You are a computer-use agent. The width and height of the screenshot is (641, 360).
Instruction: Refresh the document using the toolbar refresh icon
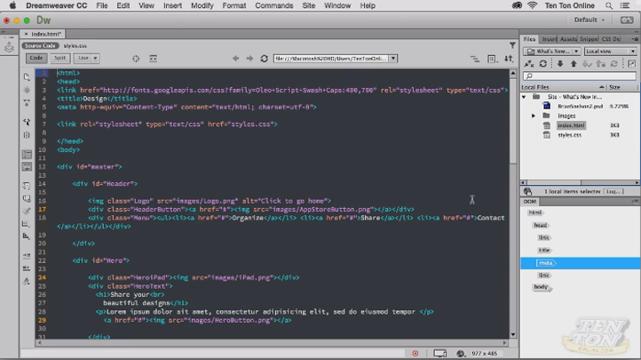click(264, 59)
